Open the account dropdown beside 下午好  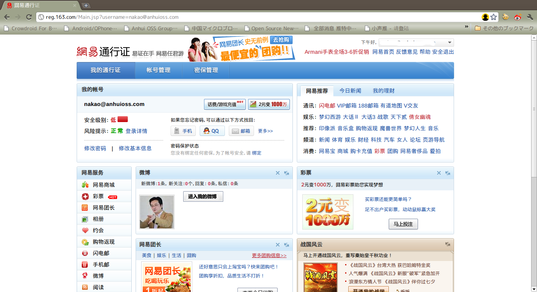[x=416, y=42]
